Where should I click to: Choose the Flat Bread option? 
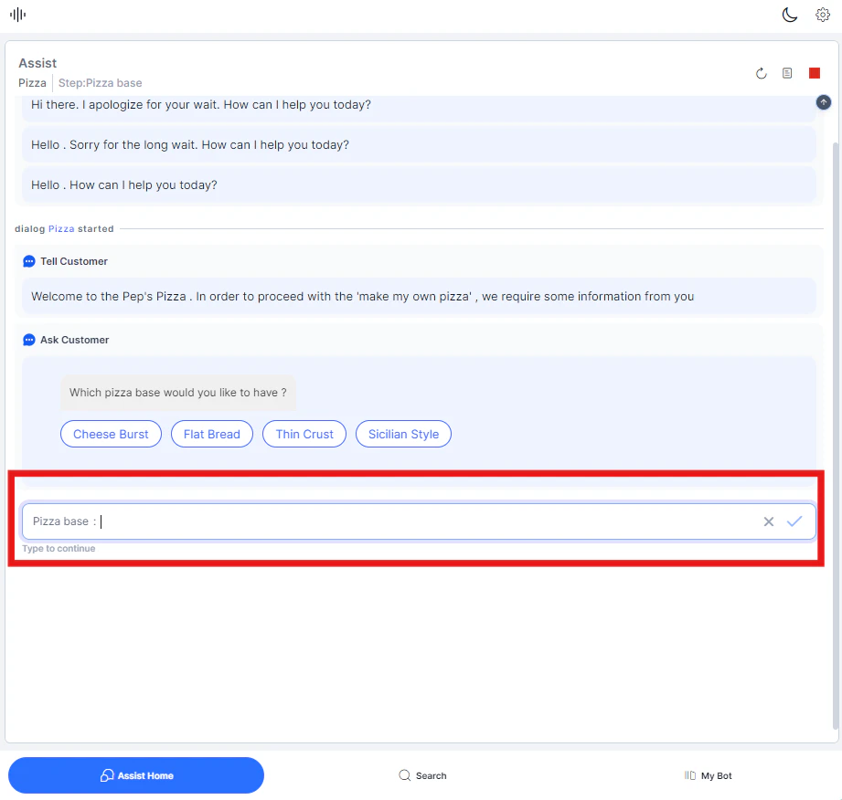[x=211, y=434]
